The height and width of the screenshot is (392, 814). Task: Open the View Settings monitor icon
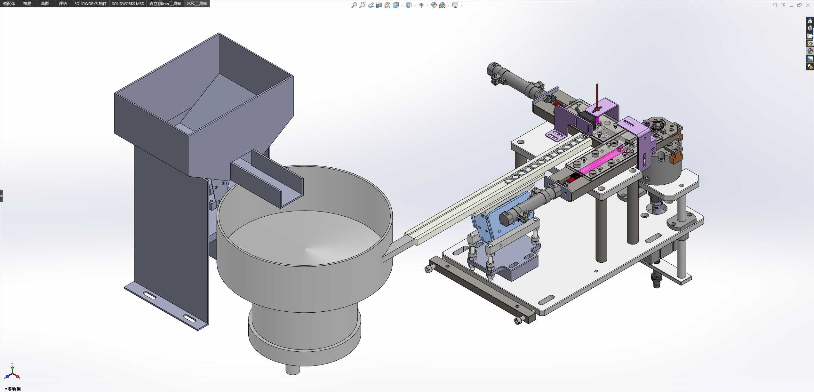pyautogui.click(x=455, y=5)
